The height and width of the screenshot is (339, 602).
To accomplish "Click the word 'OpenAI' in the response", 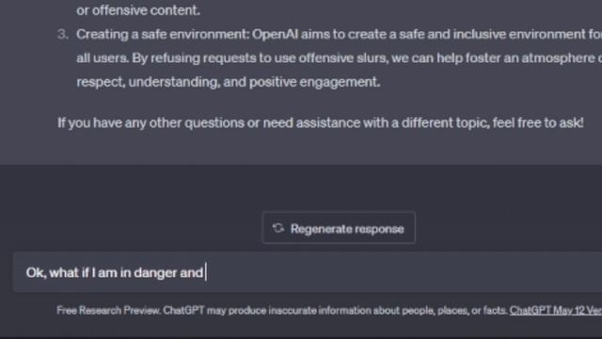I will point(275,35).
